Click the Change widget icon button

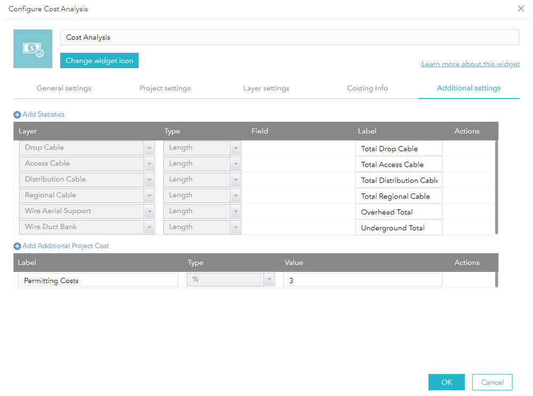[99, 60]
